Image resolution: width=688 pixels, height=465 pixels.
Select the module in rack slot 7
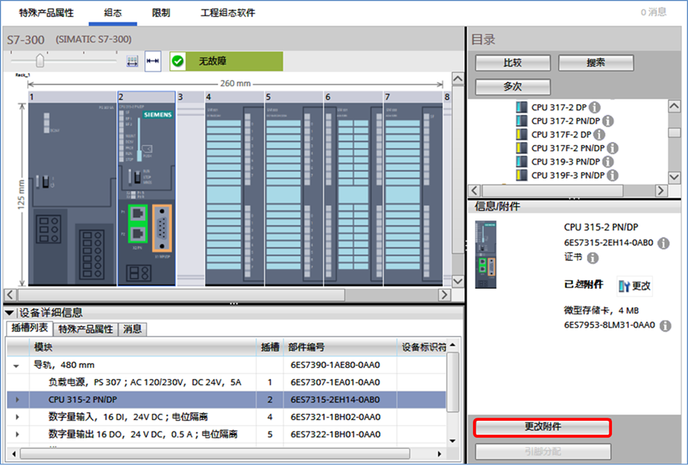click(413, 194)
